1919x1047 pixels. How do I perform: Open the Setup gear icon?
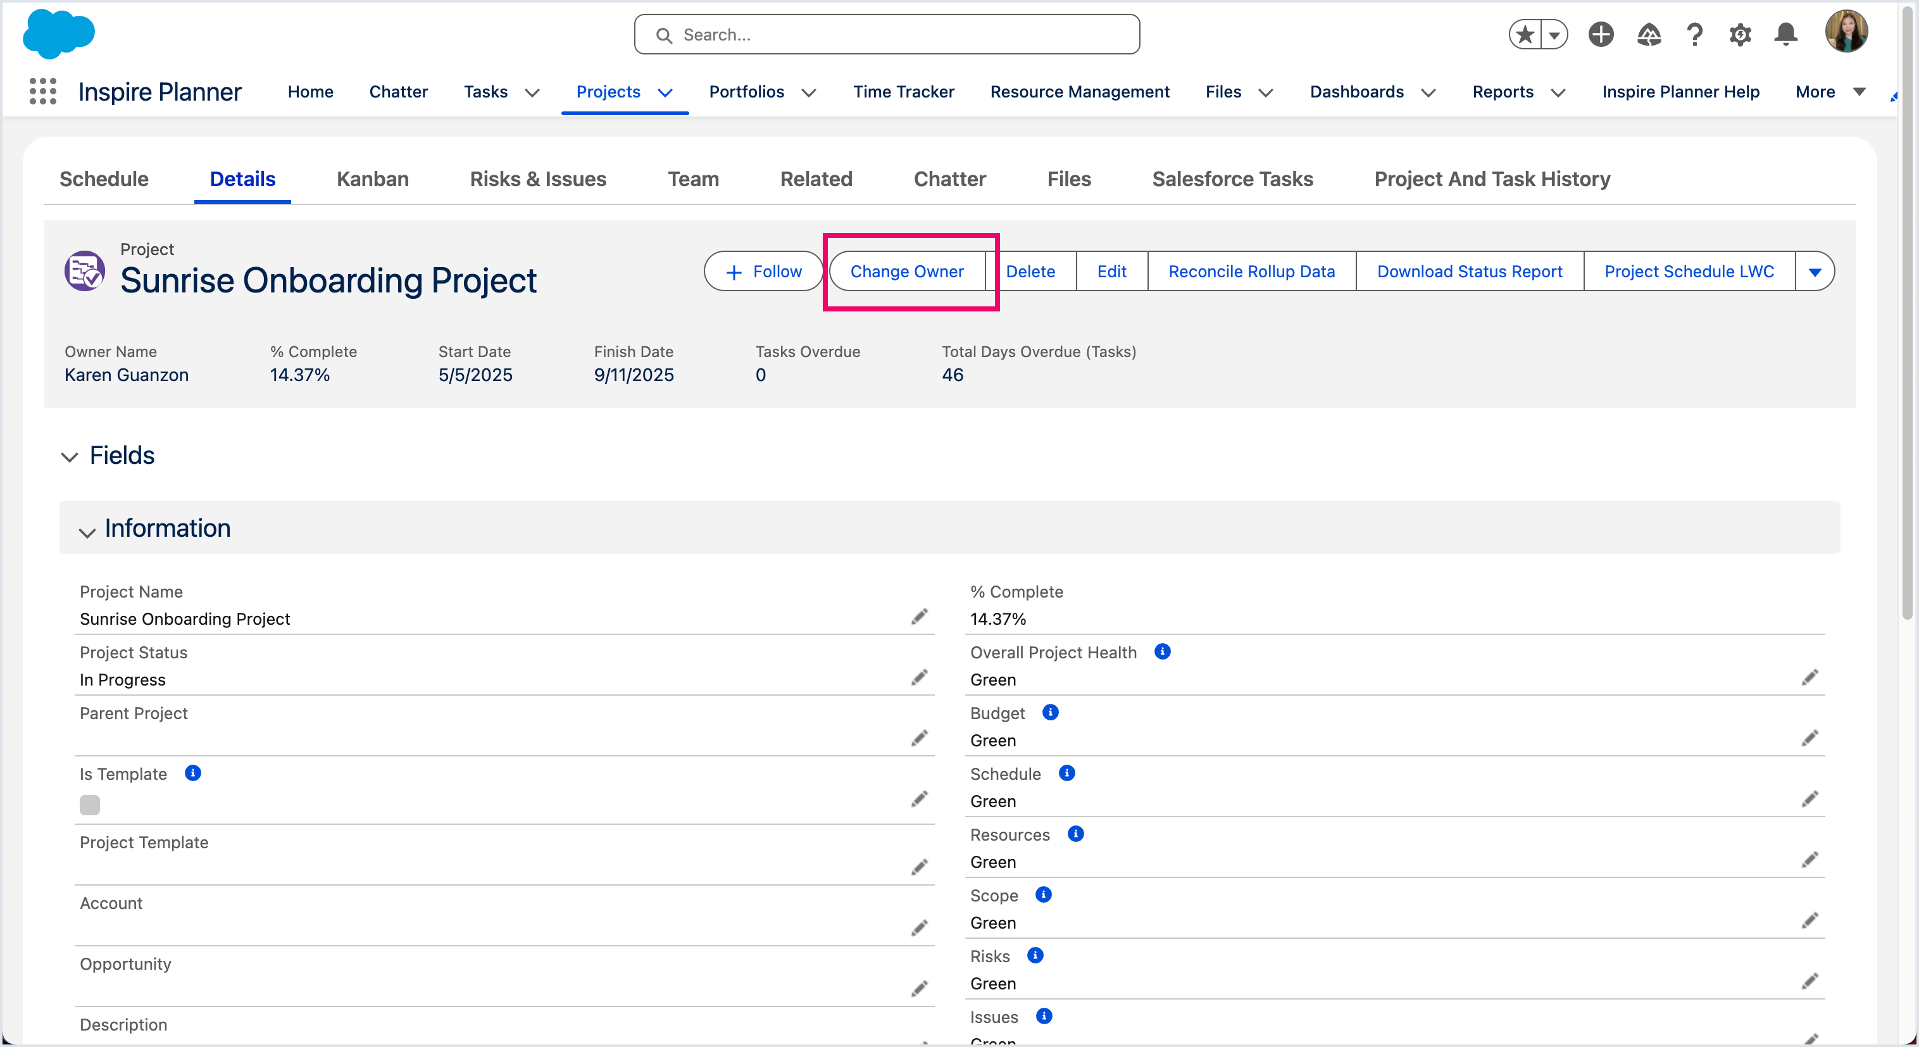(1741, 34)
